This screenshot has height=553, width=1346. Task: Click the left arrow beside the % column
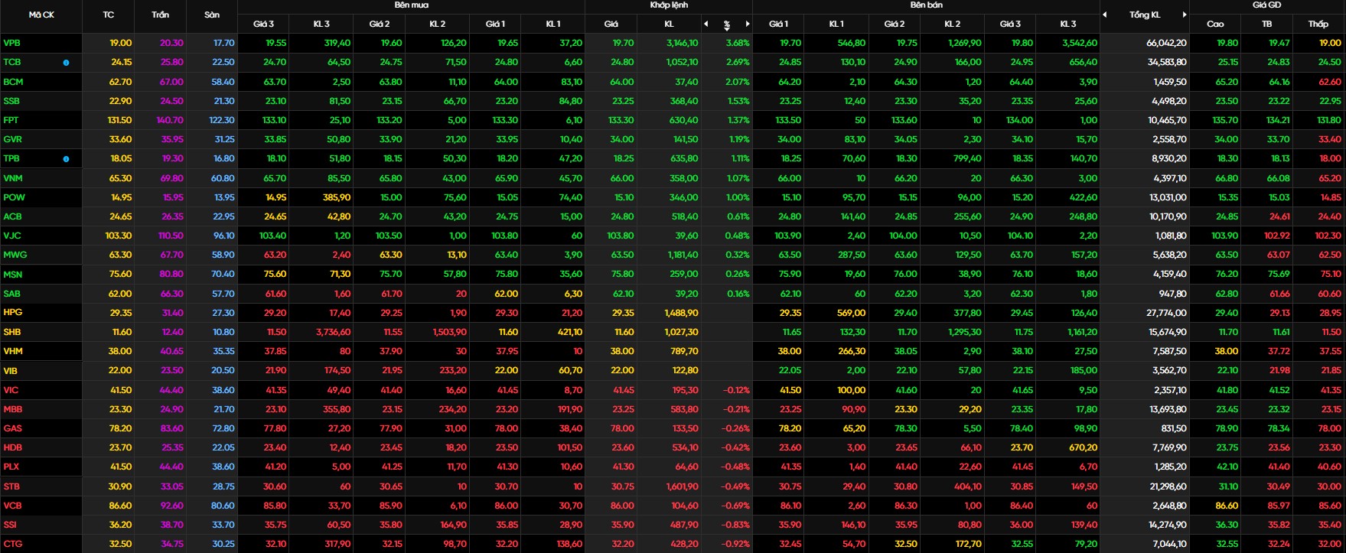(x=706, y=24)
